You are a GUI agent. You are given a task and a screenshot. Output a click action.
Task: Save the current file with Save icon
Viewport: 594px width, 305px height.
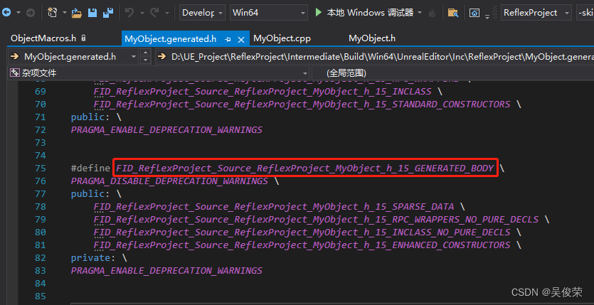click(x=92, y=13)
